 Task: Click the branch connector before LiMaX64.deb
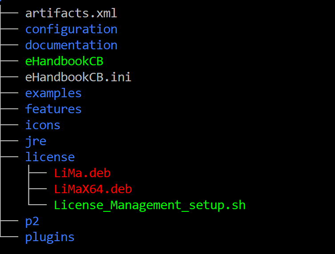point(37,189)
